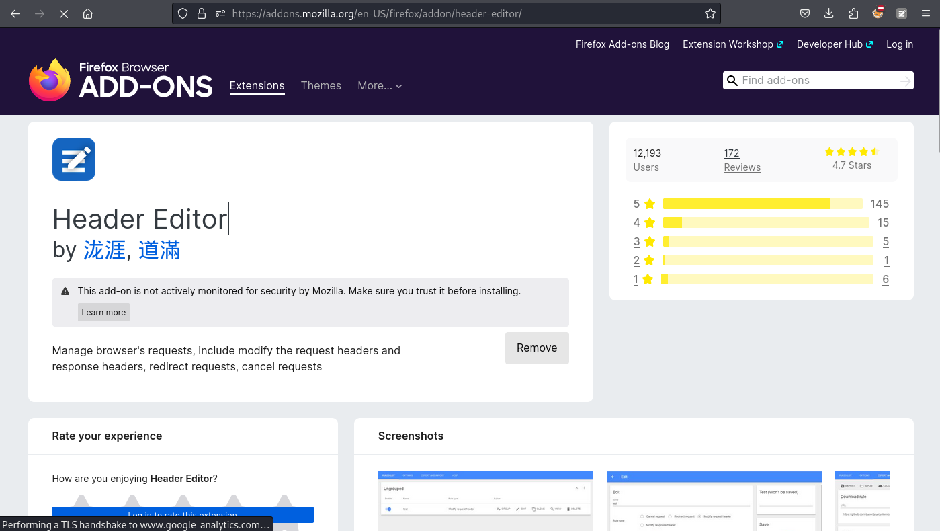
Task: Click the star next to 1 rating
Action: (648, 279)
